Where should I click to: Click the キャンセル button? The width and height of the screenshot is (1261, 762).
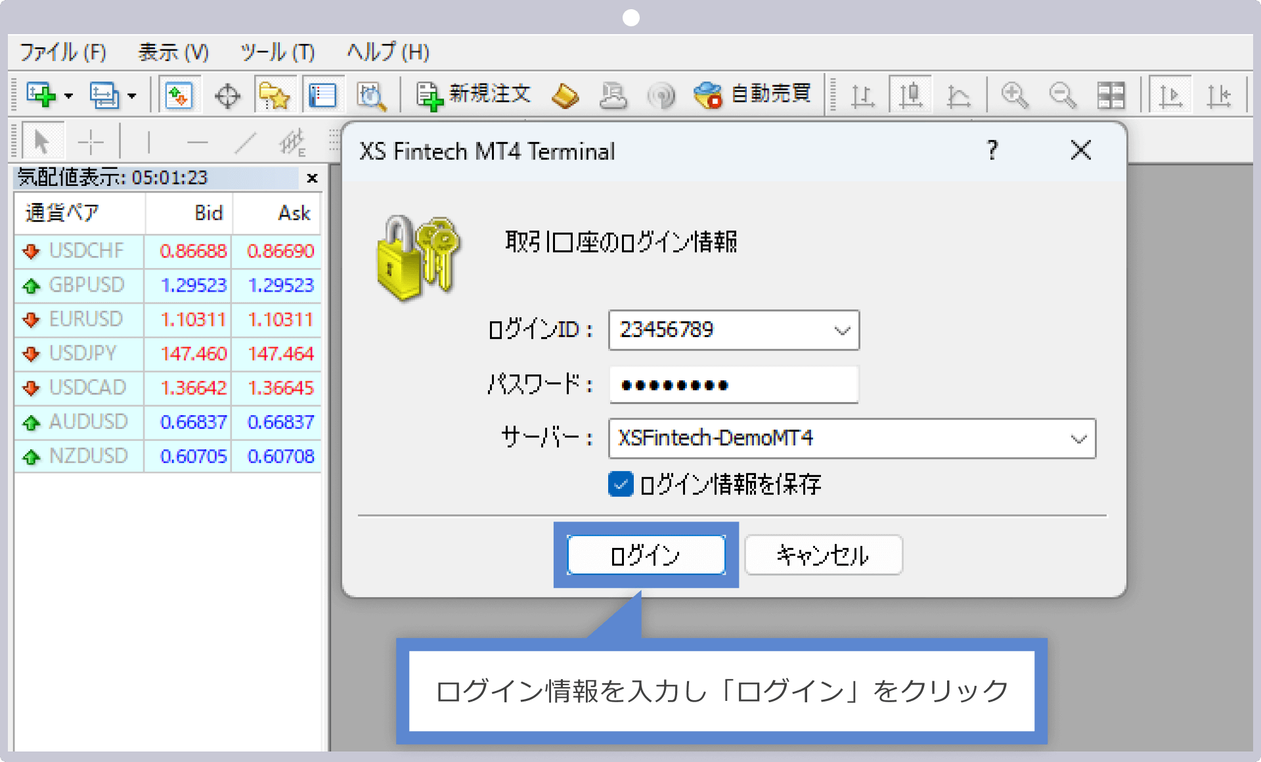point(823,555)
